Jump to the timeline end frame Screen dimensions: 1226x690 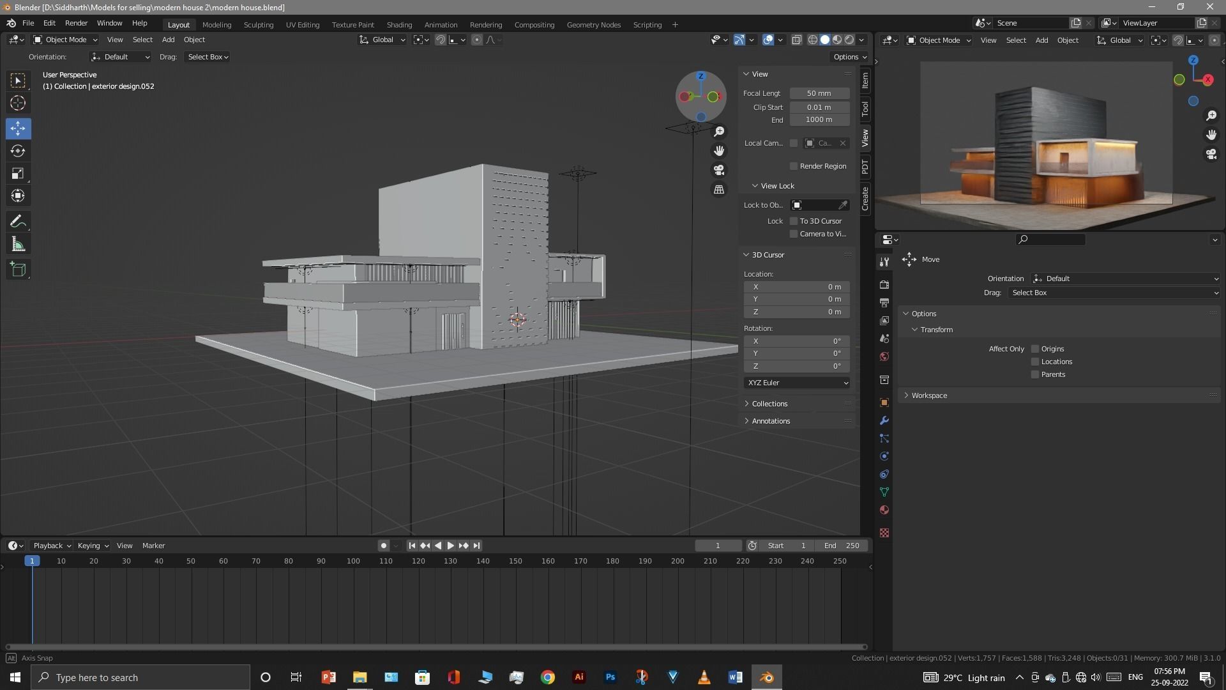[x=476, y=546]
